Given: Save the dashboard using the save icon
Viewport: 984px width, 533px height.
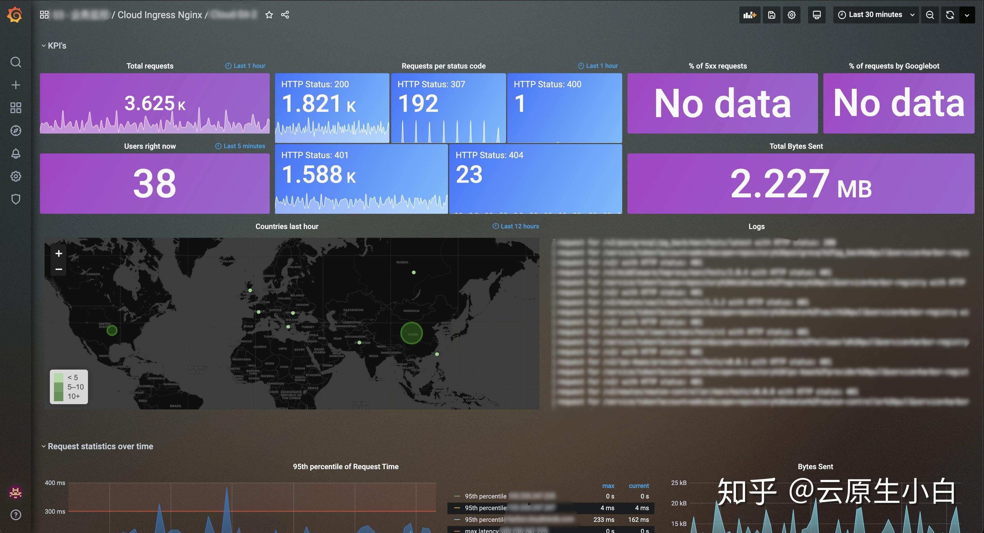Looking at the screenshot, I should point(772,15).
